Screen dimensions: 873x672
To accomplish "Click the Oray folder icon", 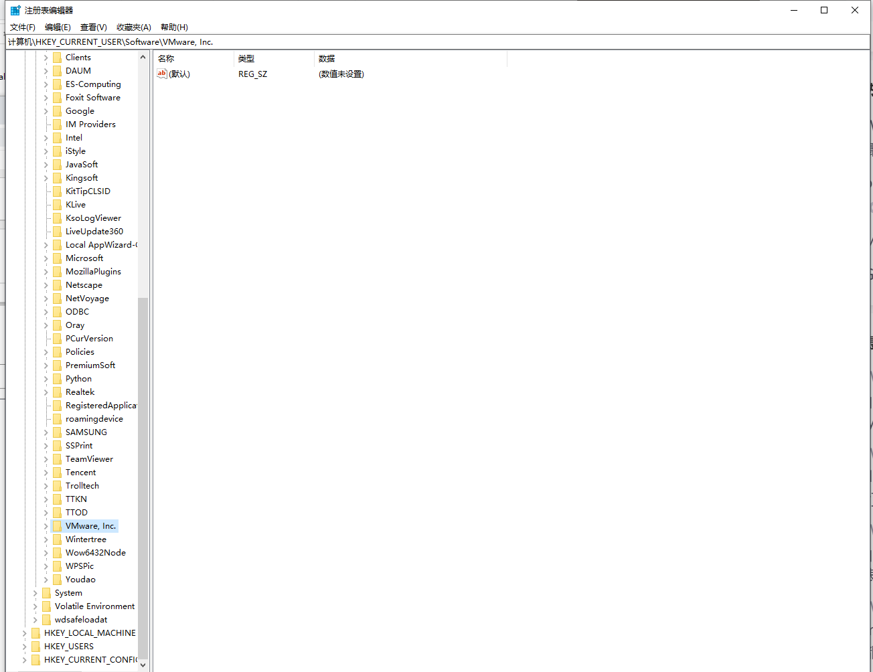I will (x=57, y=325).
